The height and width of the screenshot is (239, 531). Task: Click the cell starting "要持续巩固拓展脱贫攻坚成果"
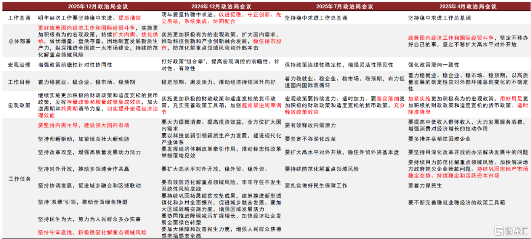[x=221, y=202]
